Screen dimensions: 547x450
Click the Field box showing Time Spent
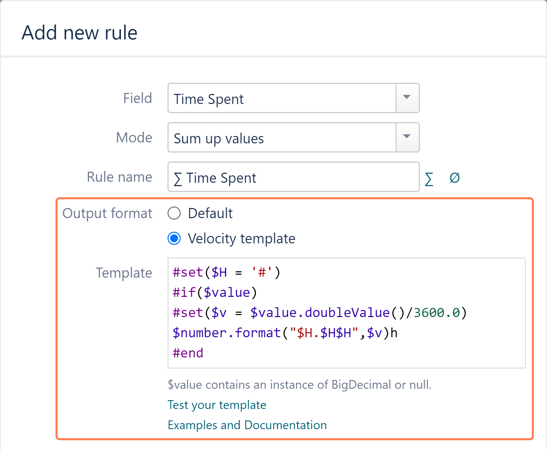point(282,99)
